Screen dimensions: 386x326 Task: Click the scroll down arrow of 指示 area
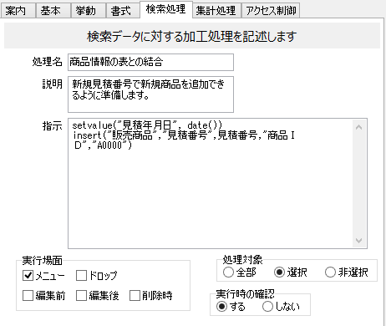tap(359, 241)
